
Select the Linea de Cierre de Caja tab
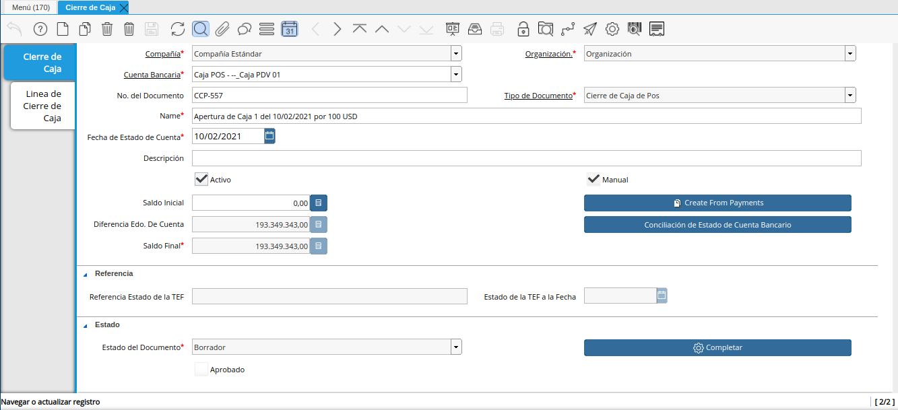tap(43, 106)
